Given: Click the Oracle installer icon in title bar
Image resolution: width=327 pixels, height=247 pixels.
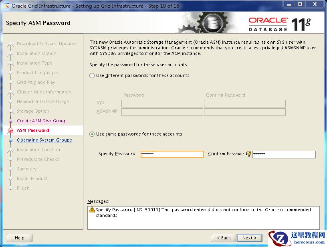Looking at the screenshot, I should (x=7, y=6).
